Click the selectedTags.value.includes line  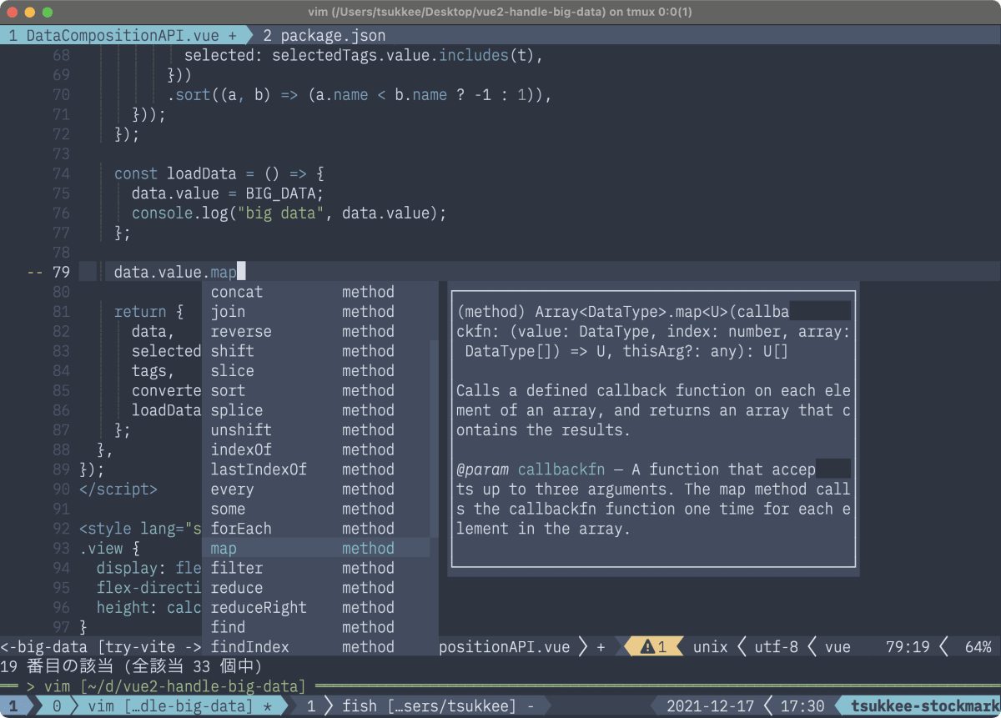[364, 55]
